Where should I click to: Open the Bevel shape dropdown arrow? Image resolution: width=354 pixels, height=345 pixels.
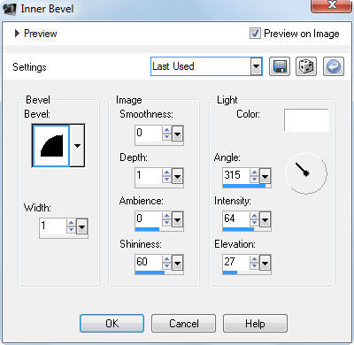pyautogui.click(x=77, y=146)
